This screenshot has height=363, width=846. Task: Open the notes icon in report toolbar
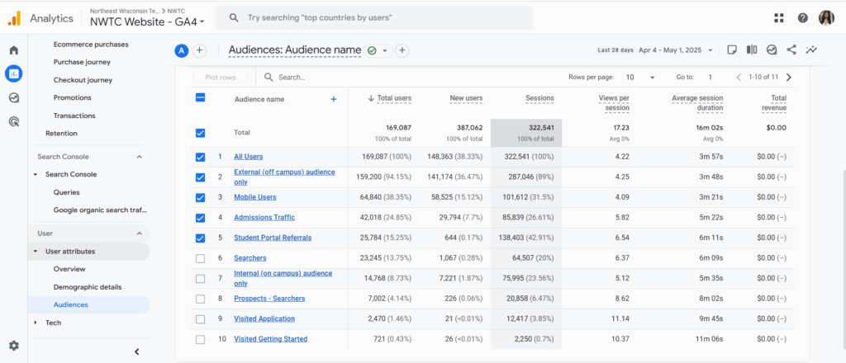(732, 49)
